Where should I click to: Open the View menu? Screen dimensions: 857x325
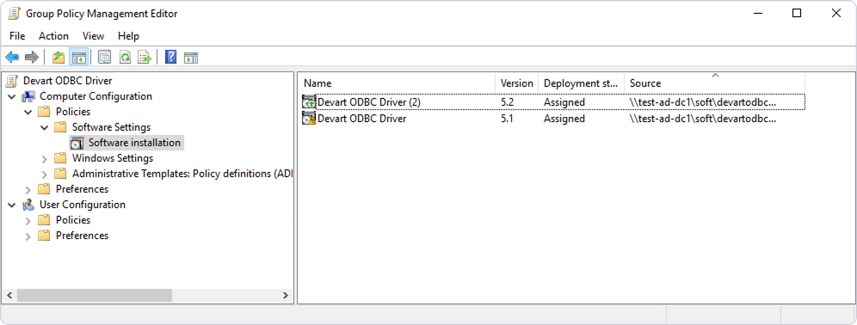tap(94, 36)
